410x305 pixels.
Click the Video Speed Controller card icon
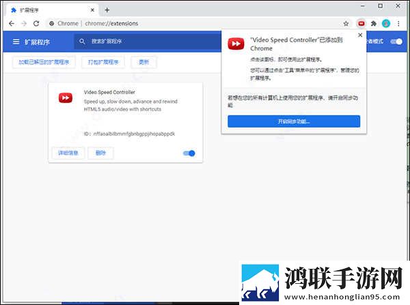click(66, 98)
